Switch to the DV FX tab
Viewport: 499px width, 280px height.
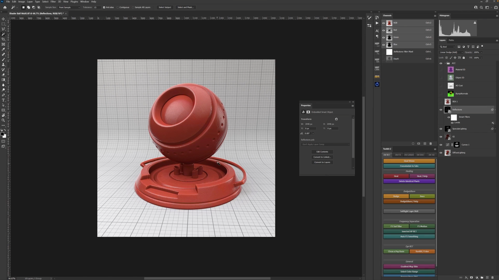(398, 155)
